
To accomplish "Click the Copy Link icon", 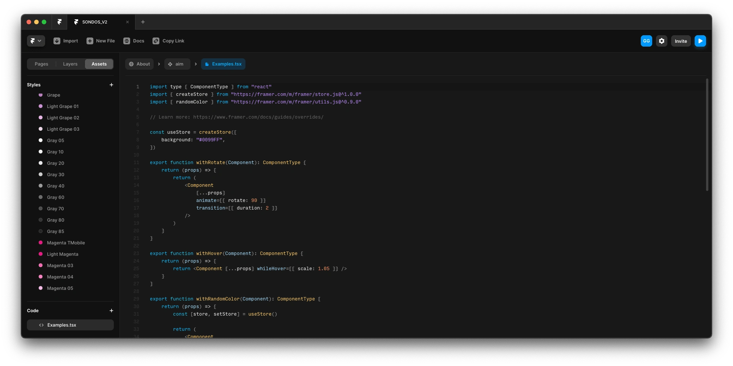I will click(x=156, y=41).
